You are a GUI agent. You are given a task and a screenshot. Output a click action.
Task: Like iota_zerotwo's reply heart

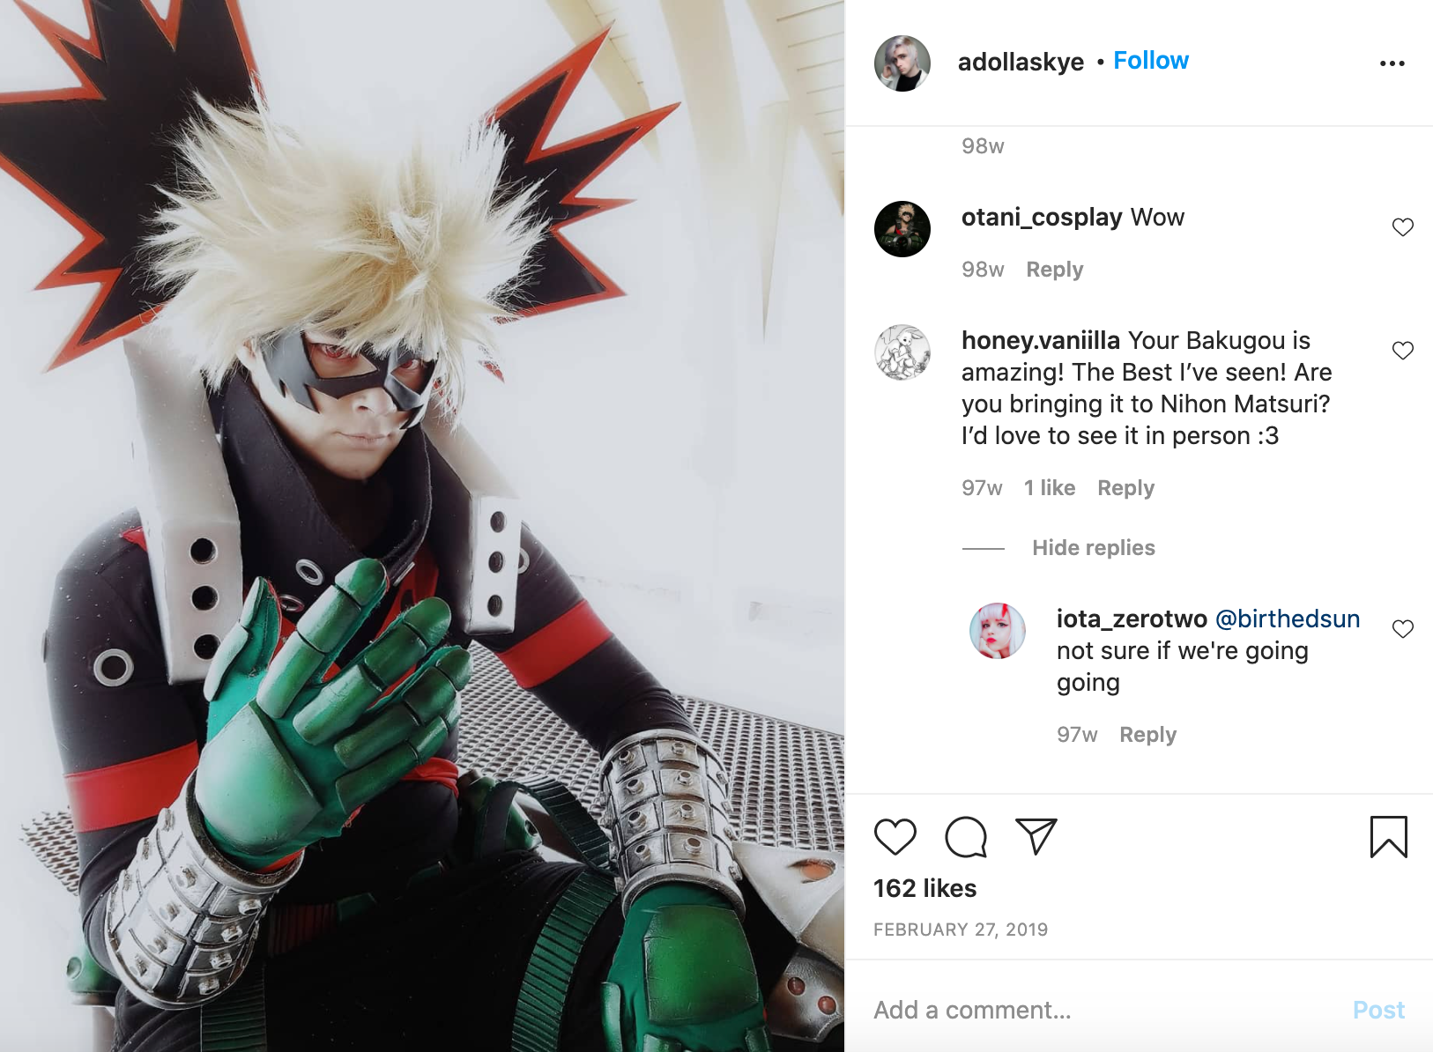[x=1403, y=629]
